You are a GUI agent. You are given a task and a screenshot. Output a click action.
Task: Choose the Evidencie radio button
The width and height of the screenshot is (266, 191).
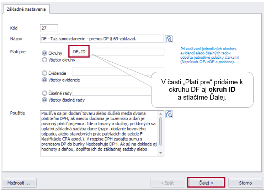click(x=44, y=73)
